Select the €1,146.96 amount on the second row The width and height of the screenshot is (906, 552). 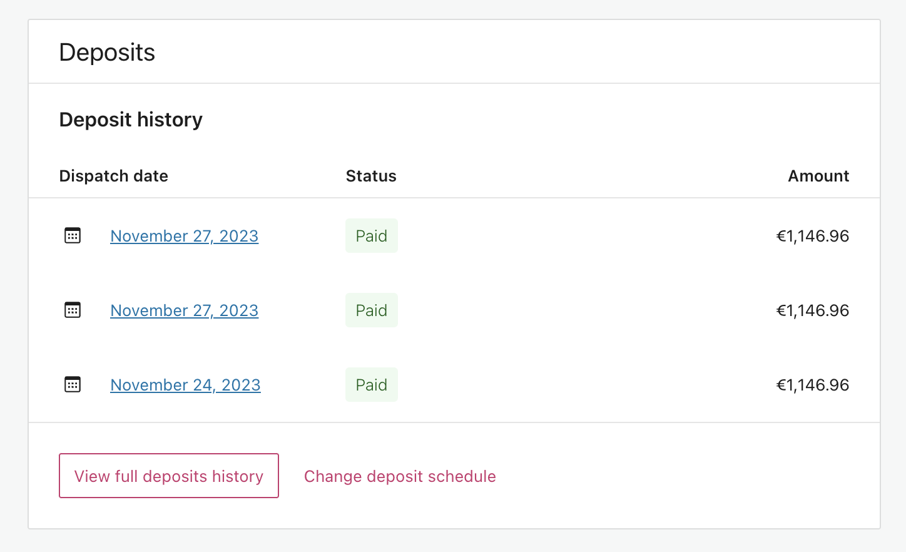pyautogui.click(x=812, y=310)
